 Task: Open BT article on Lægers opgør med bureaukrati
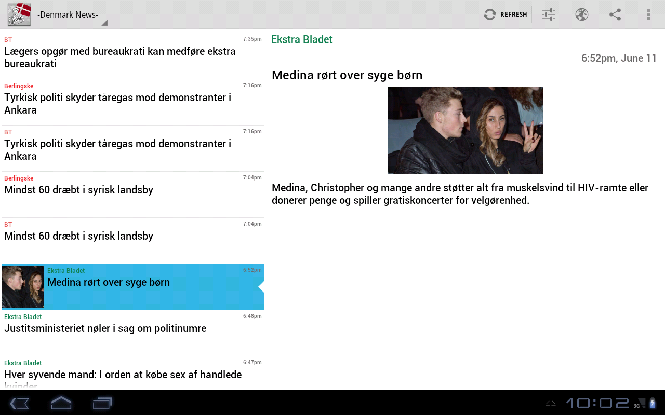tap(133, 56)
